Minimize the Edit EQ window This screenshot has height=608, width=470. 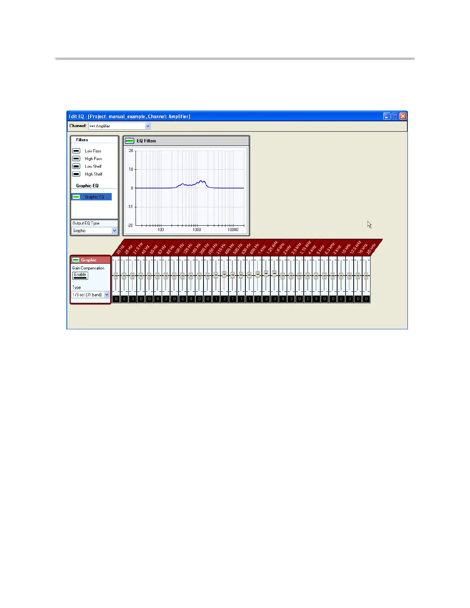[387, 116]
